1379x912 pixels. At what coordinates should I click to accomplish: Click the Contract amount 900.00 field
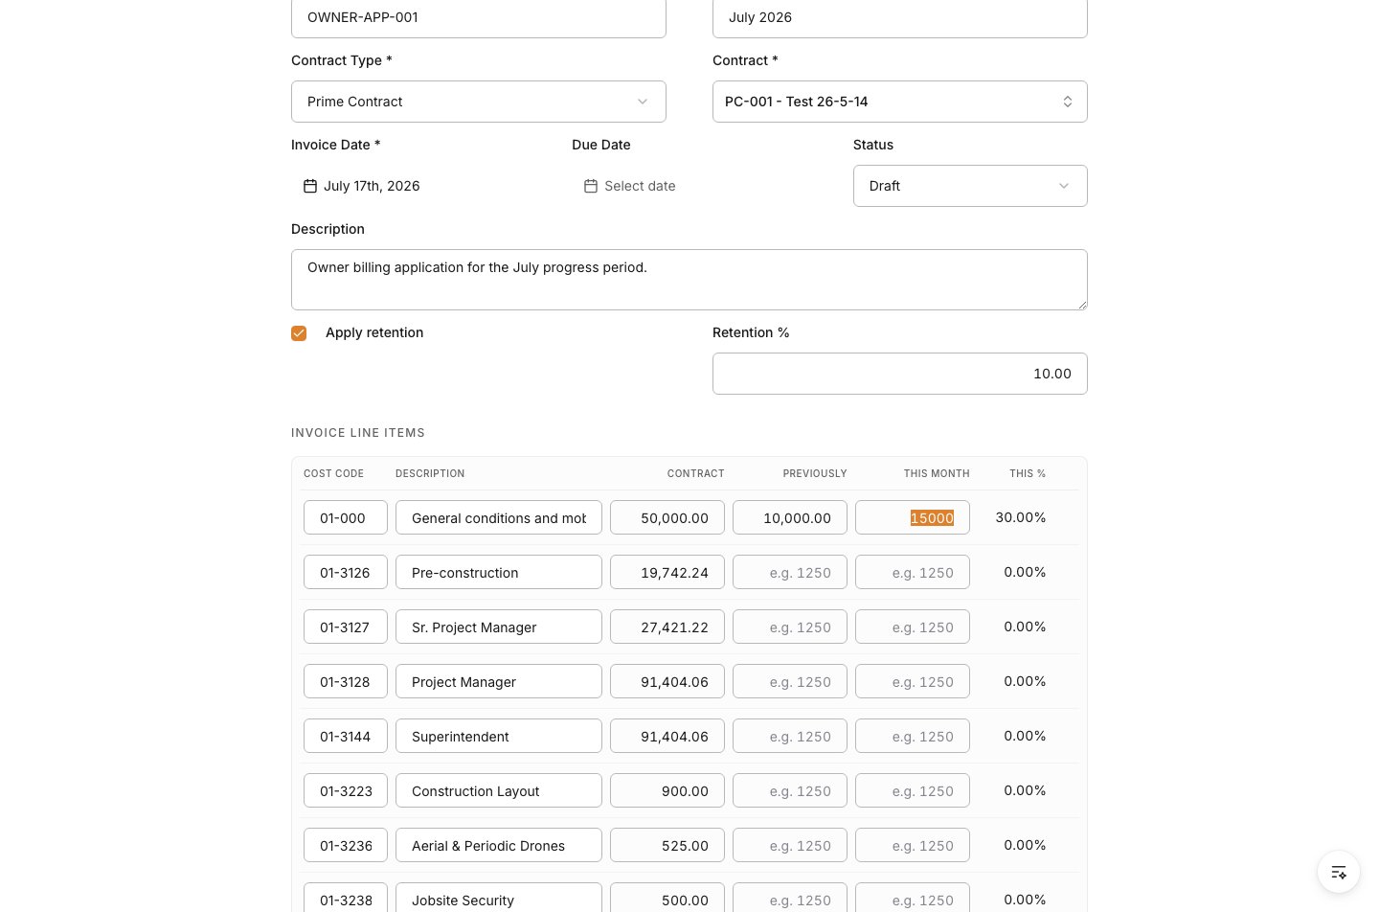(x=667, y=790)
